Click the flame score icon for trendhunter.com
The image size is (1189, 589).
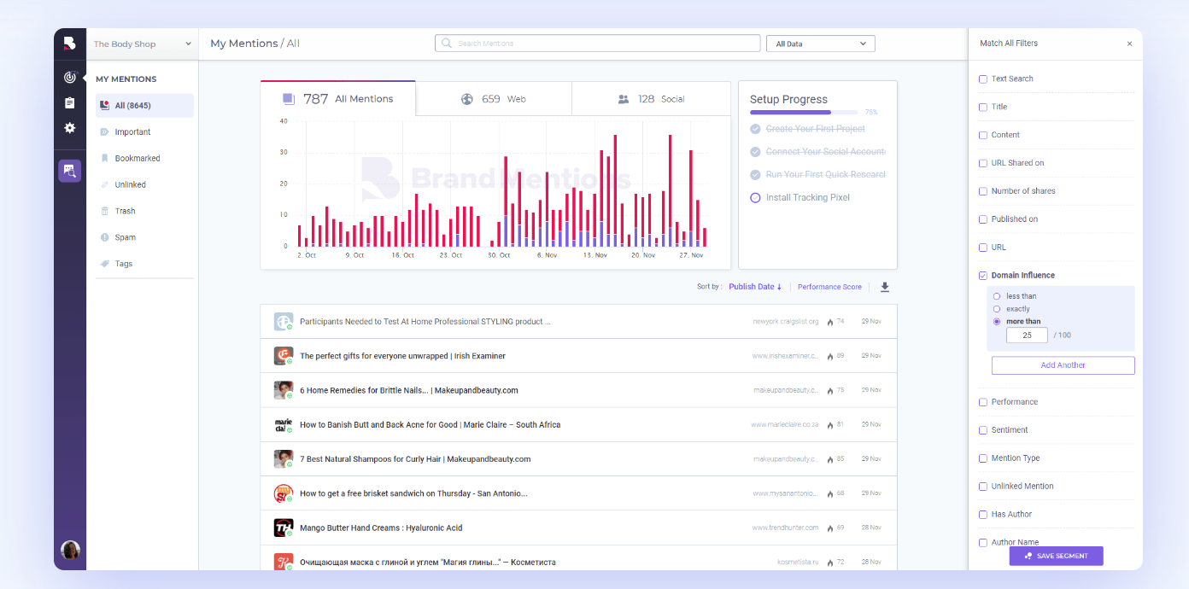click(829, 528)
